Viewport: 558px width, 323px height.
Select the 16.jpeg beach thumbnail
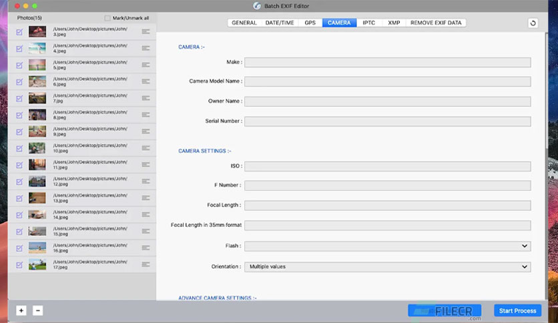(x=37, y=248)
